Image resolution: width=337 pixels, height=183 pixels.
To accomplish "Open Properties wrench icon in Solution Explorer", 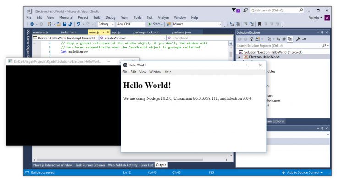I will [x=298, y=39].
